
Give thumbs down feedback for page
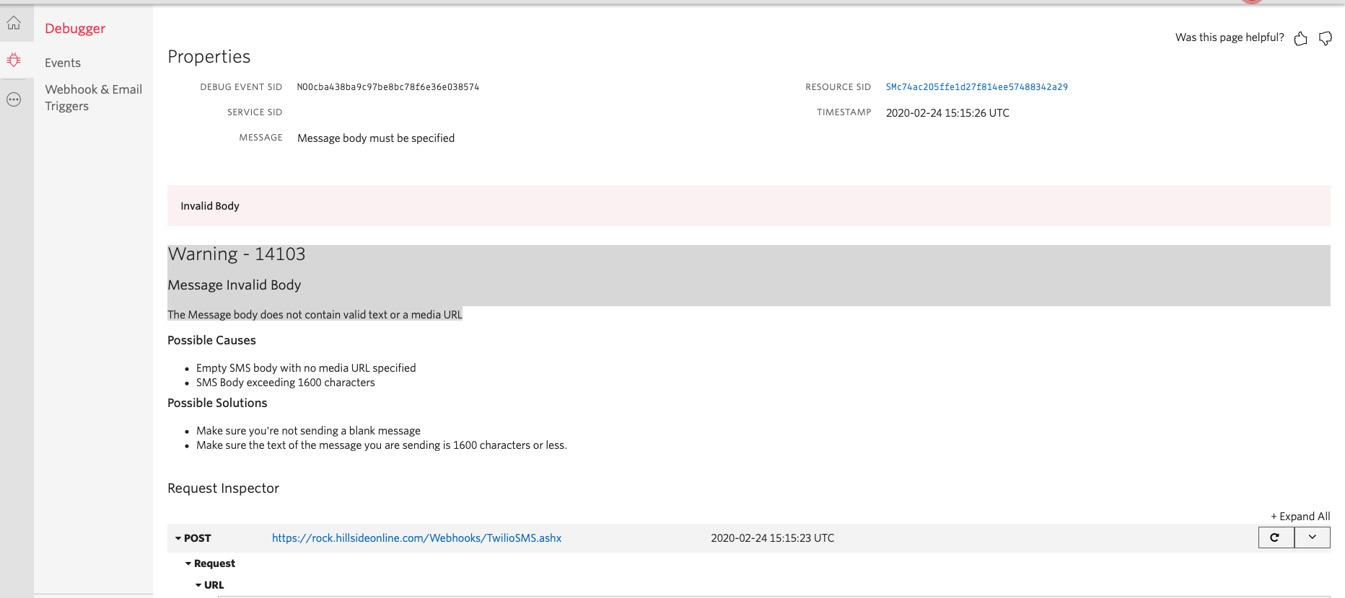[1326, 38]
